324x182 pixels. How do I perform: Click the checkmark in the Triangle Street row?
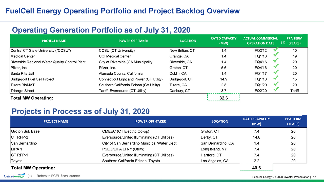[x=276, y=89]
